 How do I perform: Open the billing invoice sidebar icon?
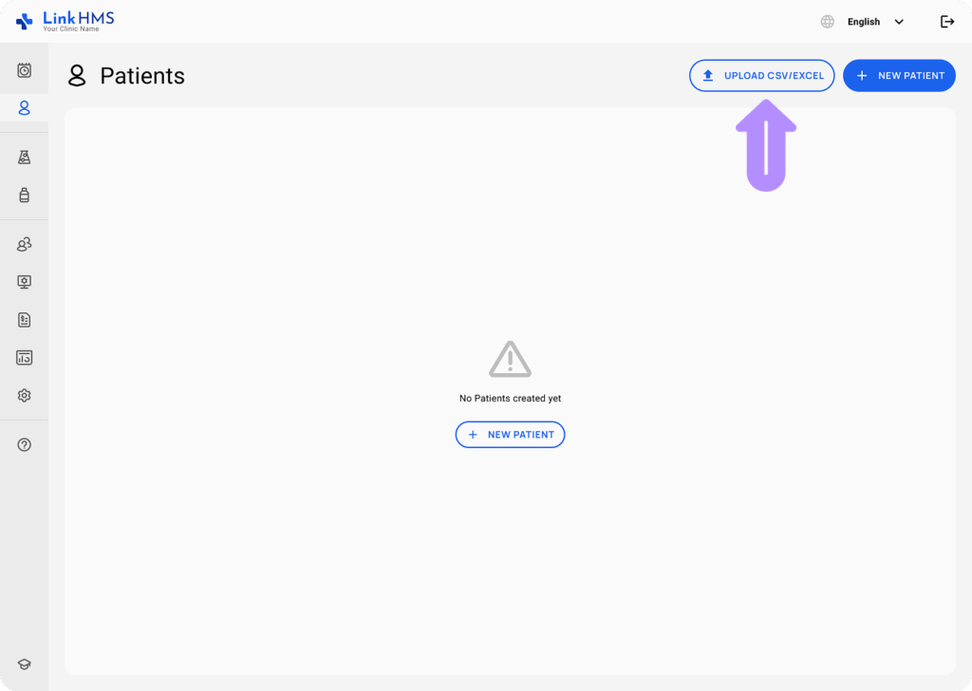click(25, 320)
